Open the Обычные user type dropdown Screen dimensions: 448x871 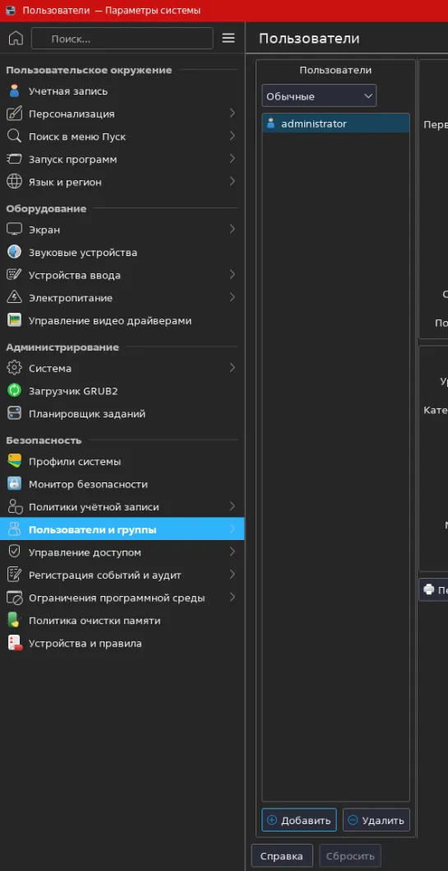(x=319, y=96)
